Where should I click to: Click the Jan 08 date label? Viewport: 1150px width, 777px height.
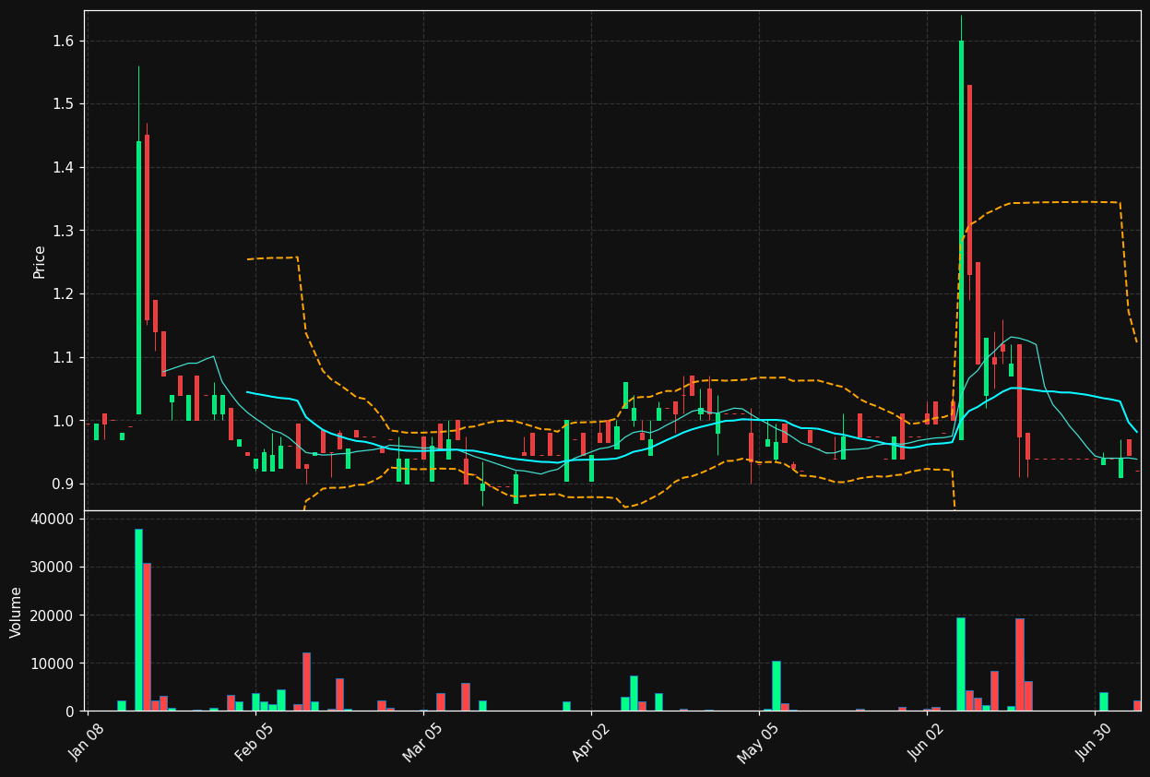pos(87,743)
